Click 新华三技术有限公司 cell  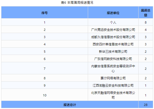pos(113,52)
